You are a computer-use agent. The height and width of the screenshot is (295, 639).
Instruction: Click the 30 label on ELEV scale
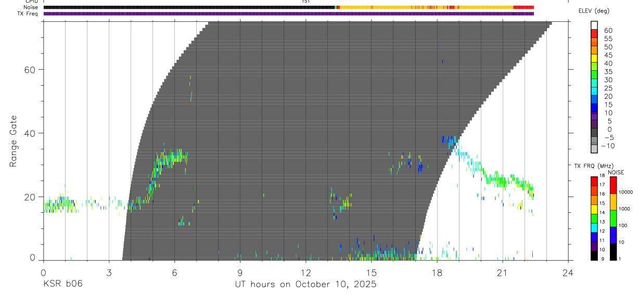608,80
